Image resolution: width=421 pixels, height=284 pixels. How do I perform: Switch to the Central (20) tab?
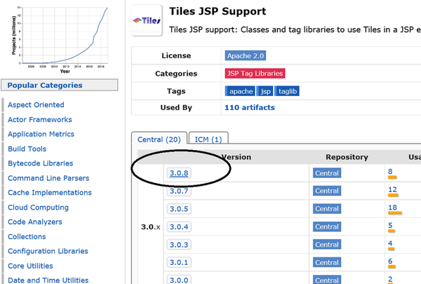tap(159, 140)
